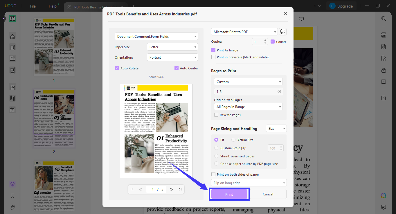Run the OCR tool
Viewport: 396px width, 214px height.
(384, 34)
